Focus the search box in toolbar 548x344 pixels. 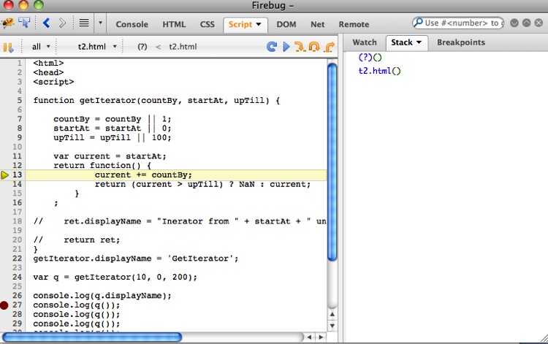458,23
